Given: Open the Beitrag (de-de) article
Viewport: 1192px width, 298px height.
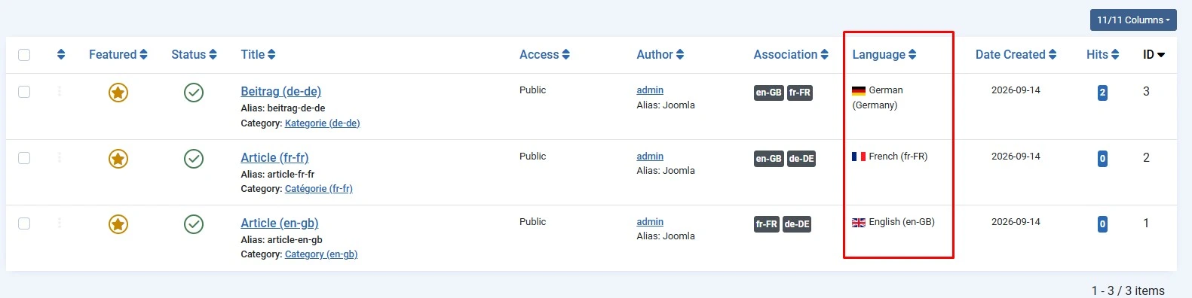Looking at the screenshot, I should pos(280,91).
